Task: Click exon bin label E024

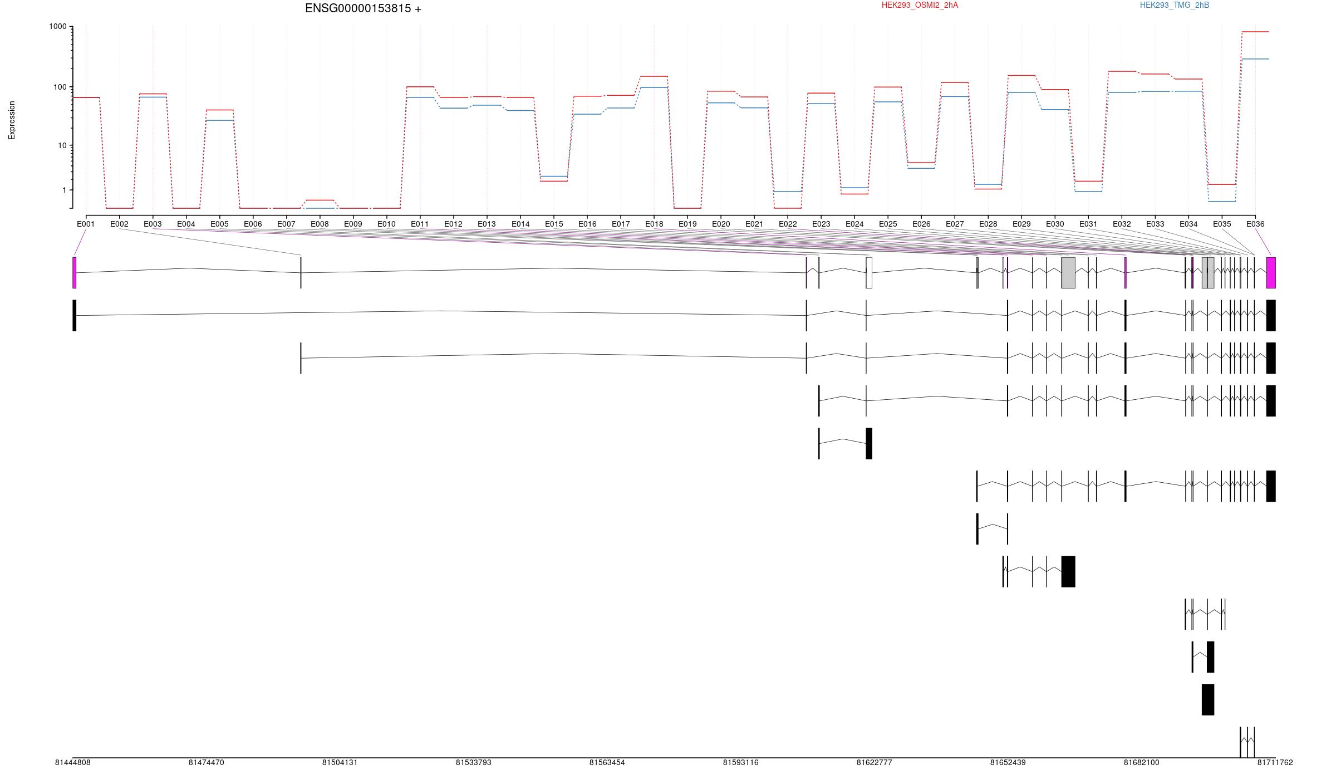Action: pos(854,224)
